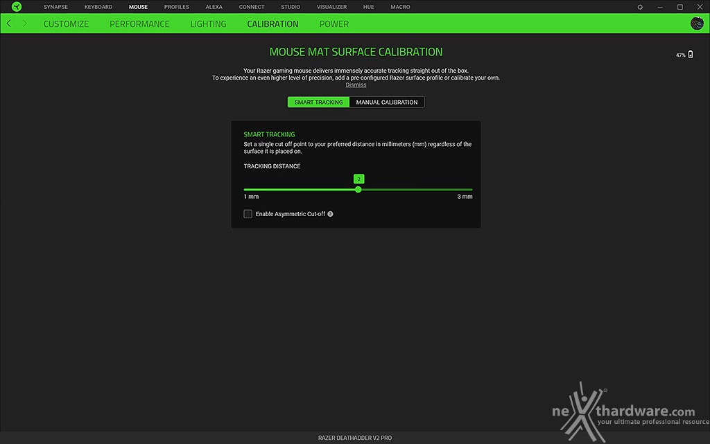
Task: Go back with the left arrow
Action: click(9, 24)
